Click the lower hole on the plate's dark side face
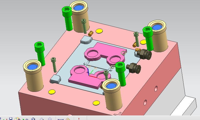The height and width of the screenshot is (120, 200). click(145, 103)
